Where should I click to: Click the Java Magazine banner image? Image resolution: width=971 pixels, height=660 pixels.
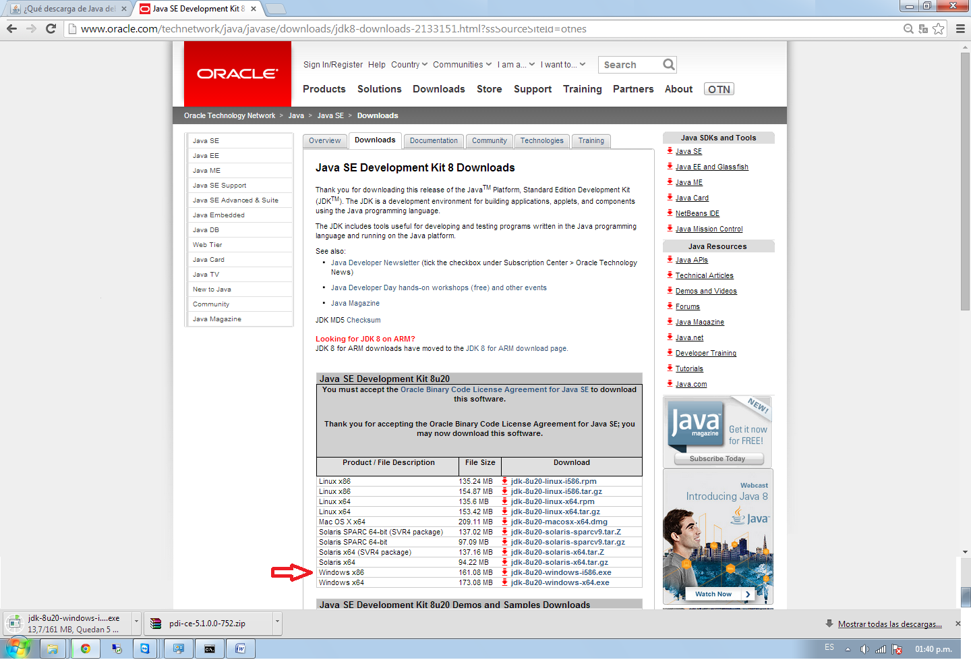click(x=718, y=432)
